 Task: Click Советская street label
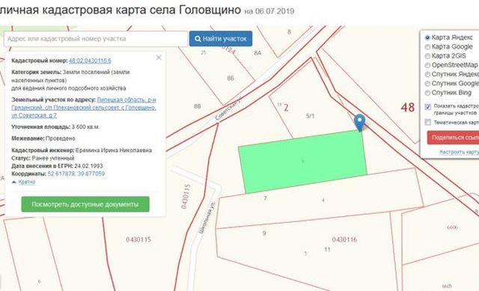click(228, 108)
